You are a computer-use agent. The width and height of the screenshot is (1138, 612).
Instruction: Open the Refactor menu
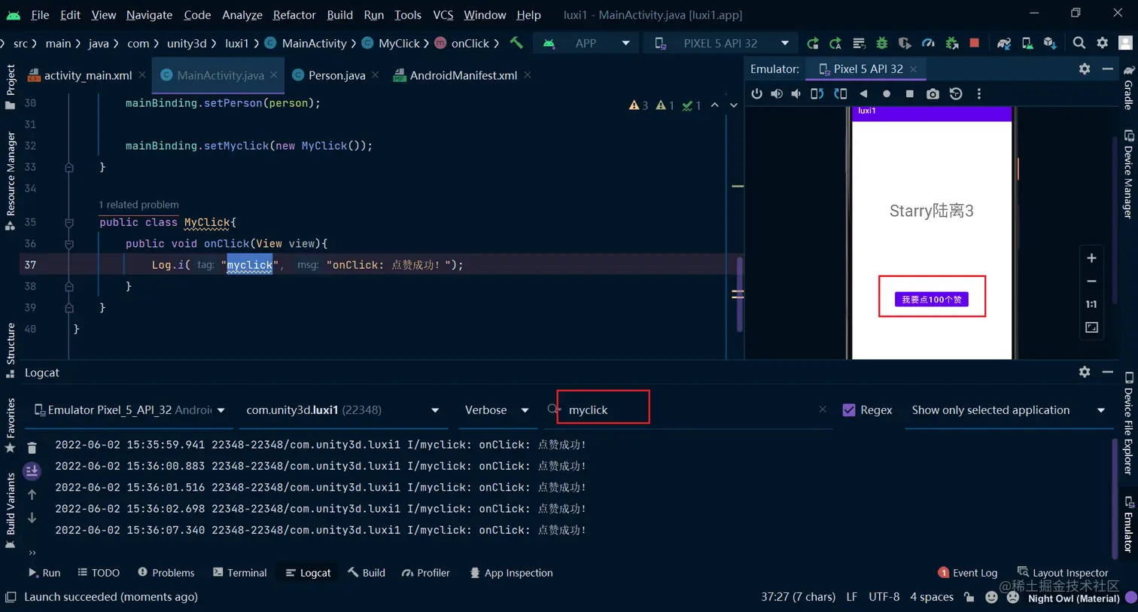coord(294,14)
